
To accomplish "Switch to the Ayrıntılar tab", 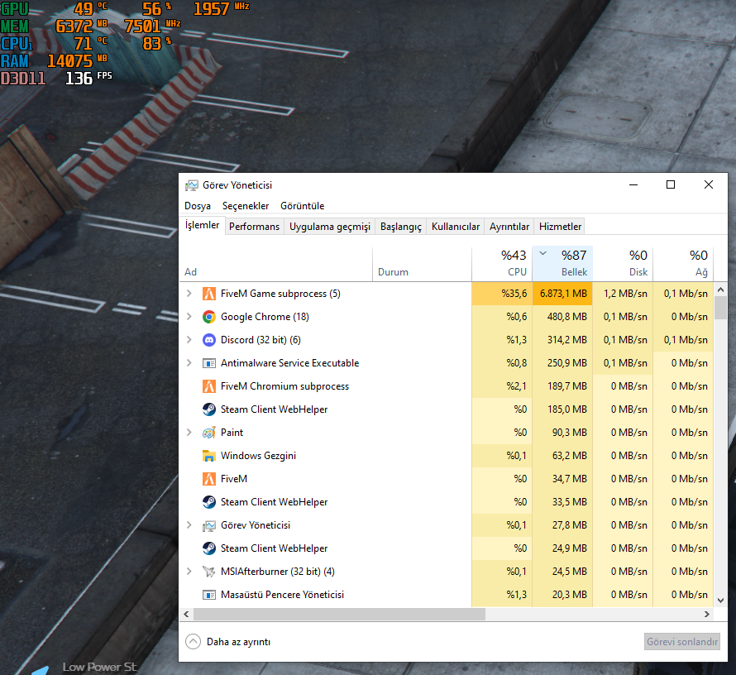I will 509,227.
